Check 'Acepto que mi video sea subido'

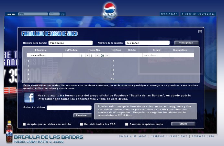tap(24, 124)
